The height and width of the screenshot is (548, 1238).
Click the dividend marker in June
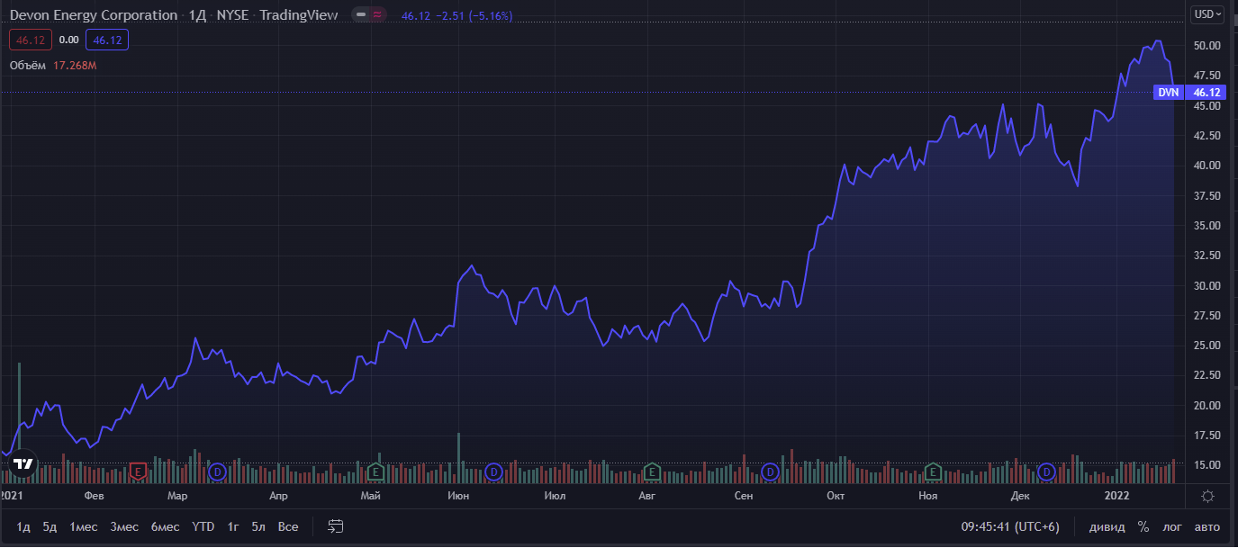point(492,471)
